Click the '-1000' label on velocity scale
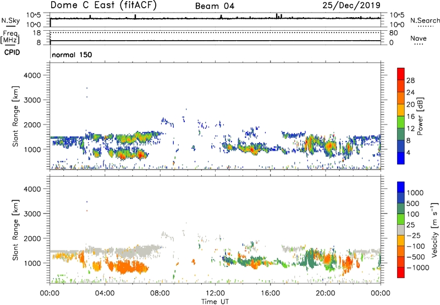Viewport: 440px width, 305px height. [x=417, y=268]
